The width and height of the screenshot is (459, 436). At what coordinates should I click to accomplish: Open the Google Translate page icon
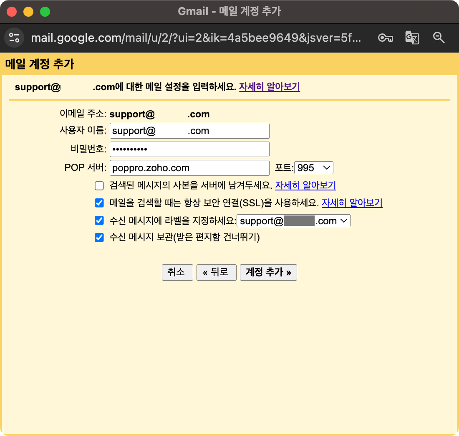coord(412,38)
